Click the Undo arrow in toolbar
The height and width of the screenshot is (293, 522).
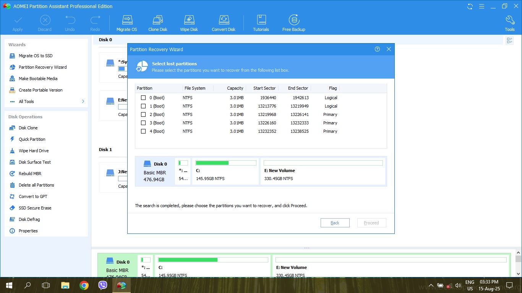pos(70,23)
